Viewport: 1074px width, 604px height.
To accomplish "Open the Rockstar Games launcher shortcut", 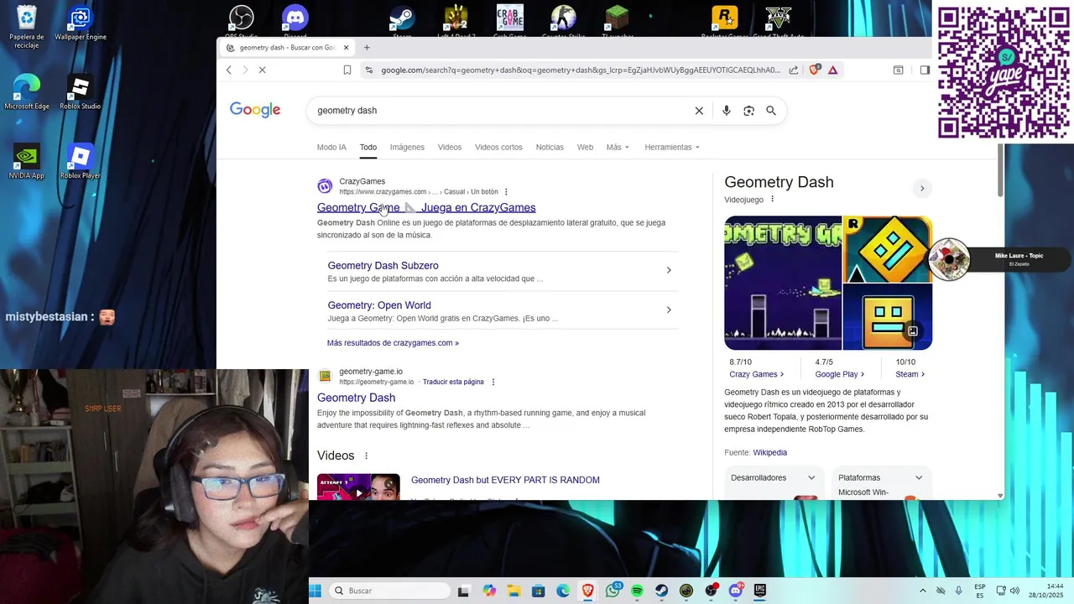I will [x=724, y=21].
